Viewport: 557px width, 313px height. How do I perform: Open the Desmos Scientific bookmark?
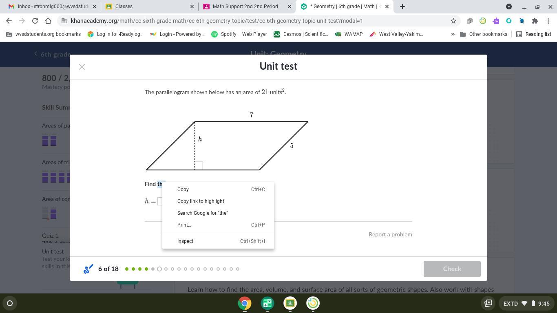pyautogui.click(x=301, y=34)
